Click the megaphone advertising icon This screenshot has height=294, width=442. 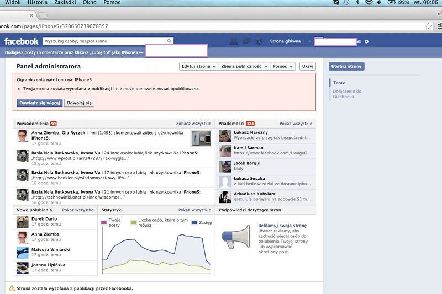236,238
